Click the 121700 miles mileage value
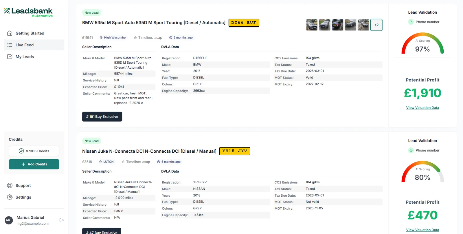Viewport: 463px width, 234px height. point(124,198)
